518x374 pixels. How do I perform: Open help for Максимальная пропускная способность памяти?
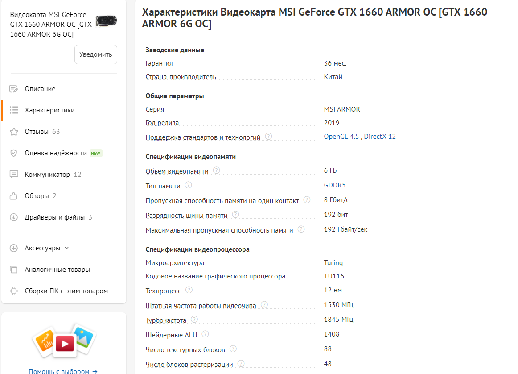(x=301, y=229)
